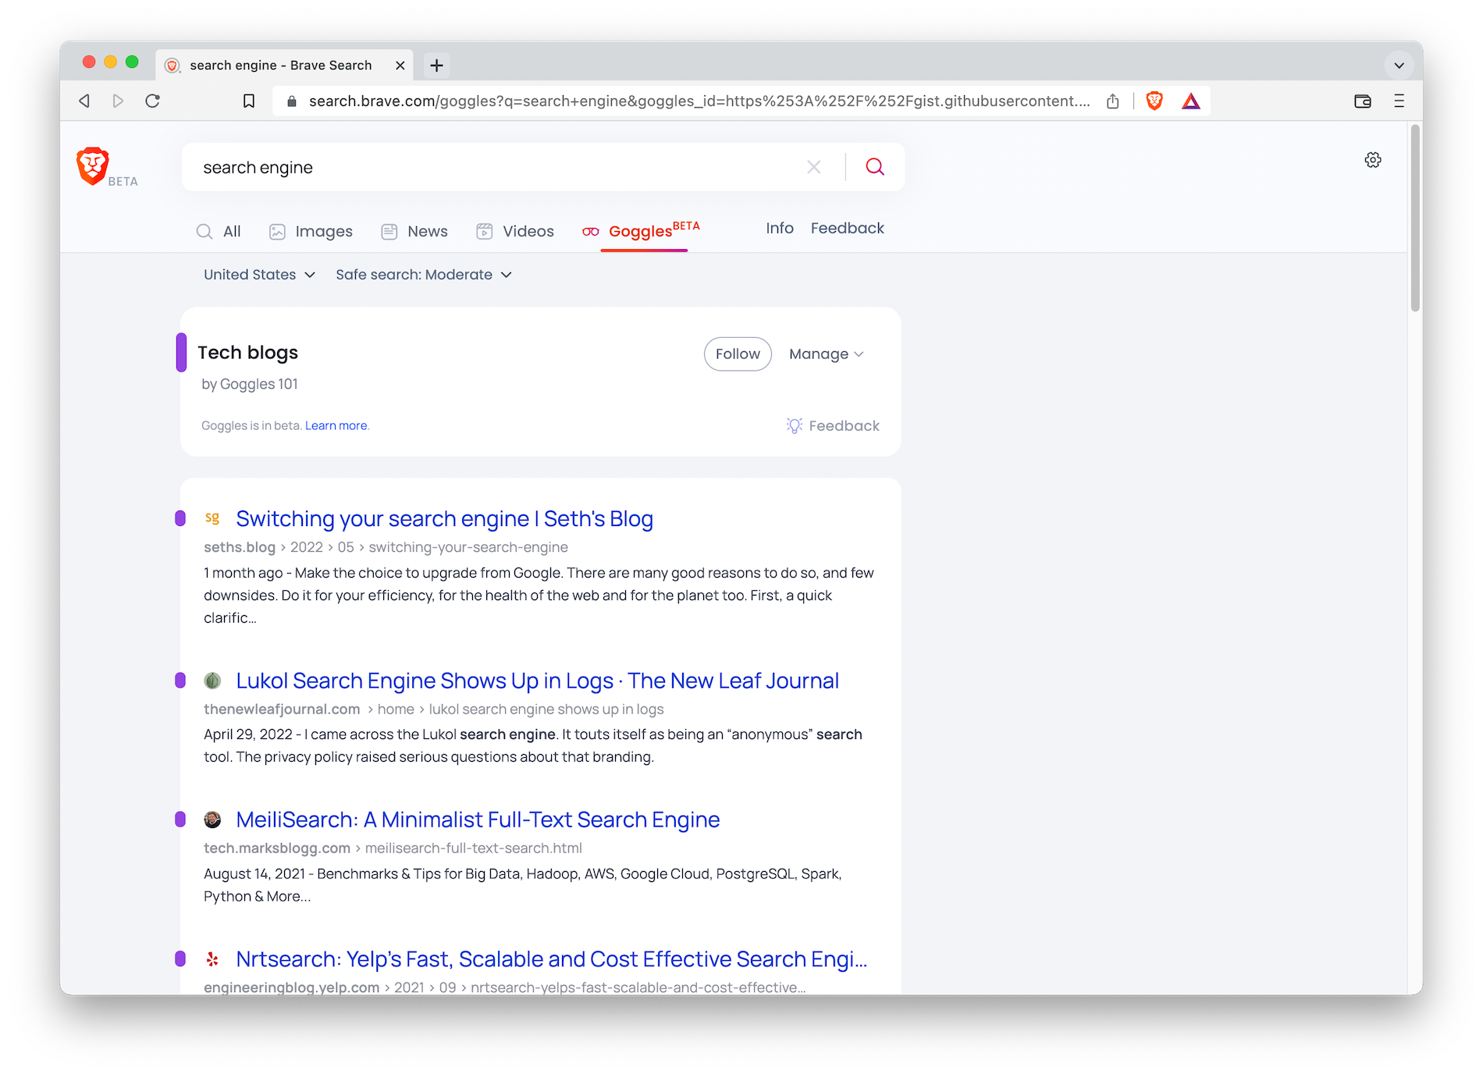Expand the Manage dropdown
This screenshot has height=1074, width=1483.
coord(827,354)
